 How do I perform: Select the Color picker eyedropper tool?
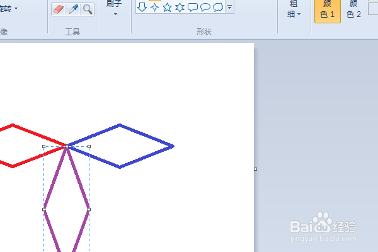[x=73, y=9]
